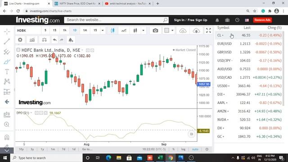Expand HDFC Bank symbol legend dropdown
Viewport: 288px width, 162px height.
click(82, 50)
